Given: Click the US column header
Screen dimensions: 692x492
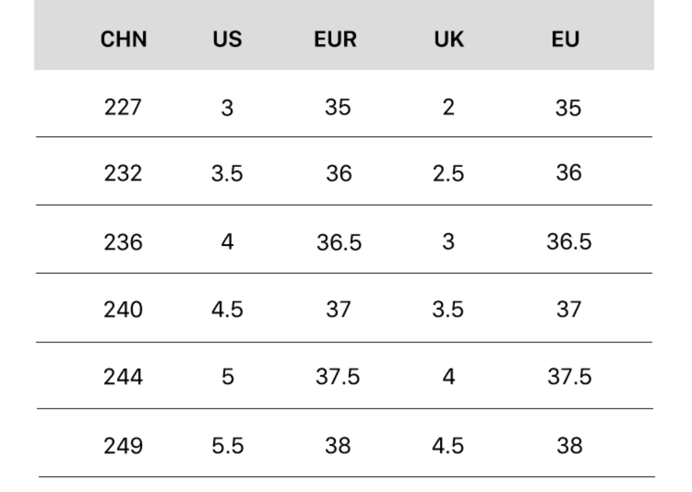Looking at the screenshot, I should tap(227, 39).
